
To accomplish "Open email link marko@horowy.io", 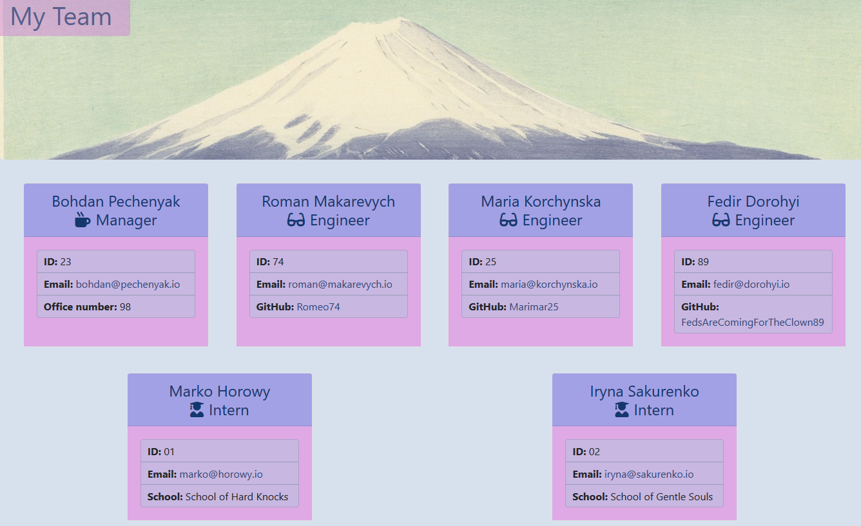I will pyautogui.click(x=221, y=474).
